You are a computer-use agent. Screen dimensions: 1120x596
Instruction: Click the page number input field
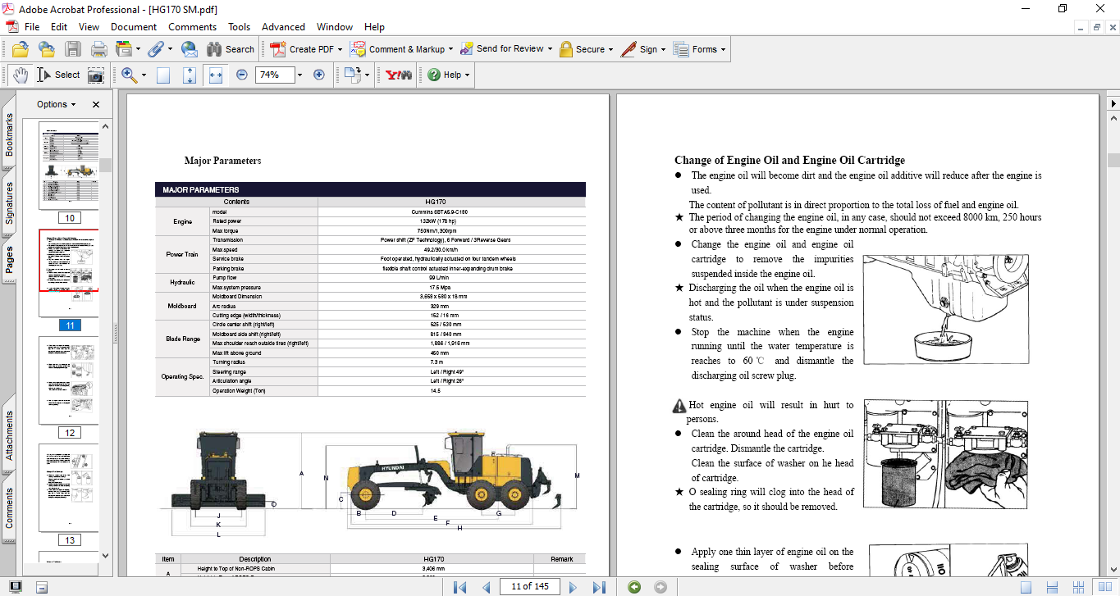click(x=530, y=586)
